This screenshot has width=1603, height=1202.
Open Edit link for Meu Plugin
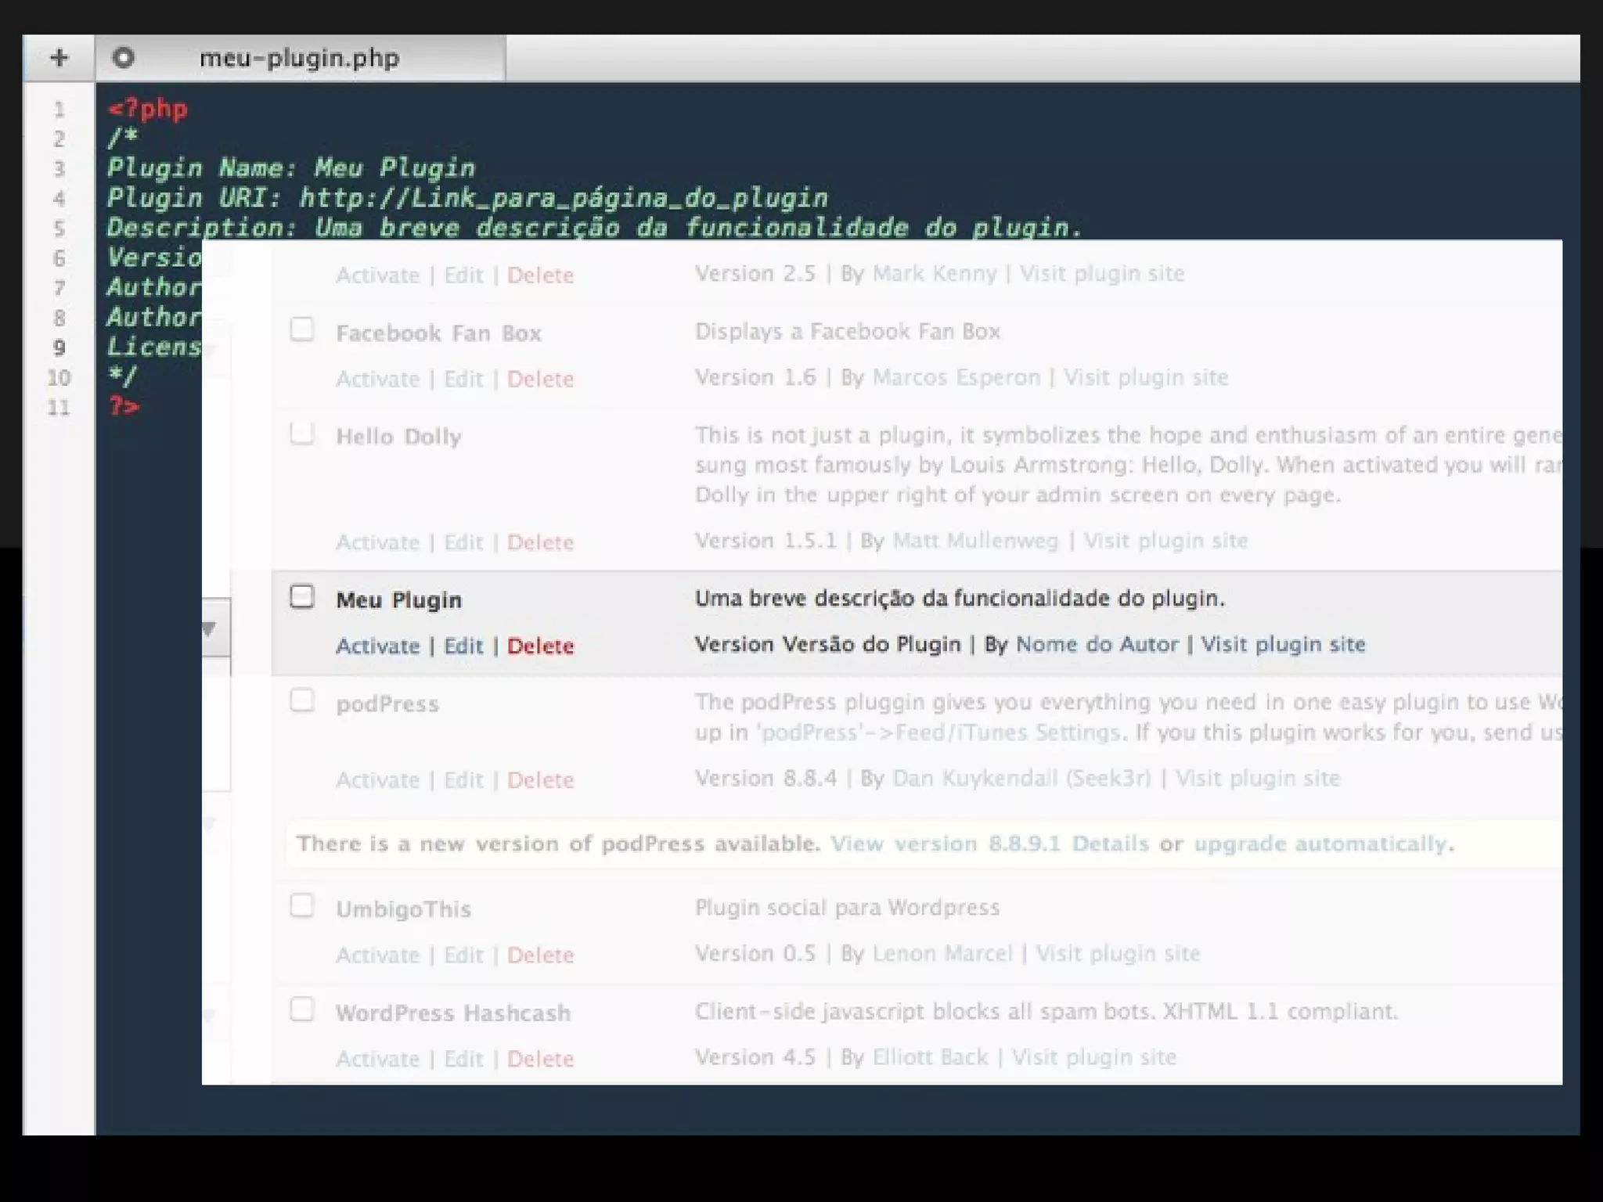pyautogui.click(x=463, y=646)
